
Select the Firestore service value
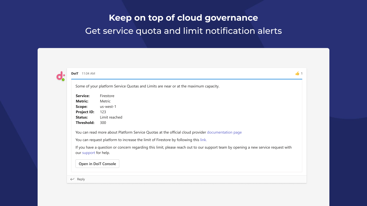coord(107,96)
